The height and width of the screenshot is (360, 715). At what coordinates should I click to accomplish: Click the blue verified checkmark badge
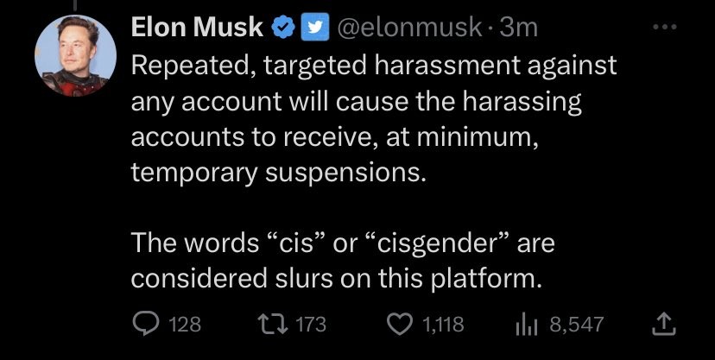pos(282,28)
